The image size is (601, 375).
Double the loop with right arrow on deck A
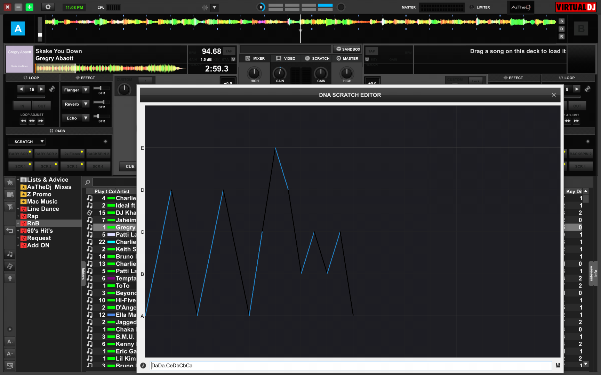41,89
